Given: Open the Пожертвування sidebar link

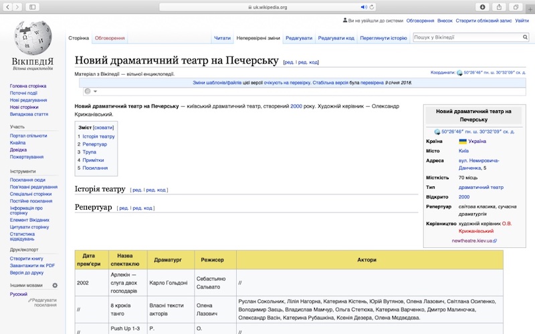Looking at the screenshot, I should click(27, 157).
